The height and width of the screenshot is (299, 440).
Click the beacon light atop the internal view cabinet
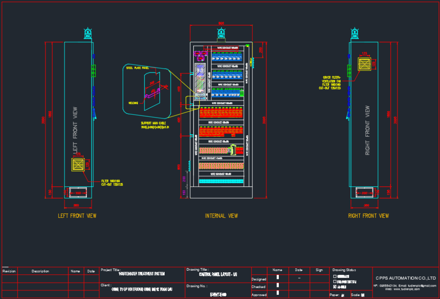point(221,34)
